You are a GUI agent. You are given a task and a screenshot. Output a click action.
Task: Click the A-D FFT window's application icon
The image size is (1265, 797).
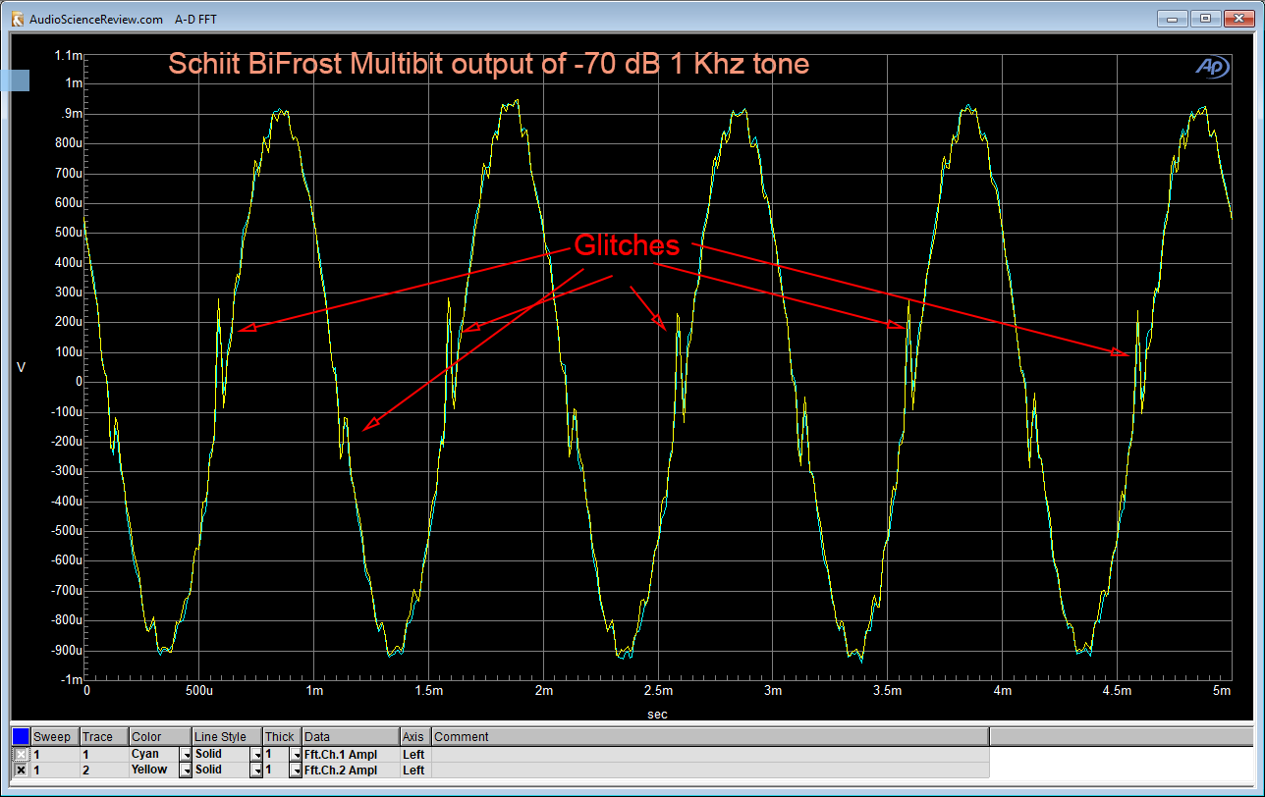click(17, 18)
